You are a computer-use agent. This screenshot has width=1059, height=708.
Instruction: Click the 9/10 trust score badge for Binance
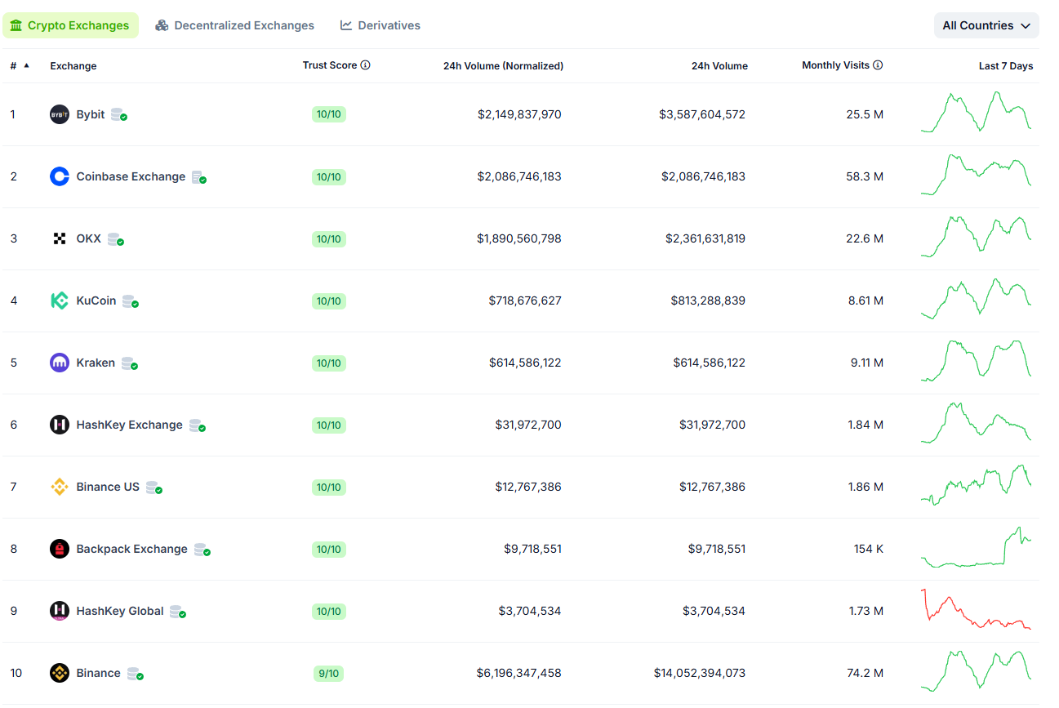[329, 674]
